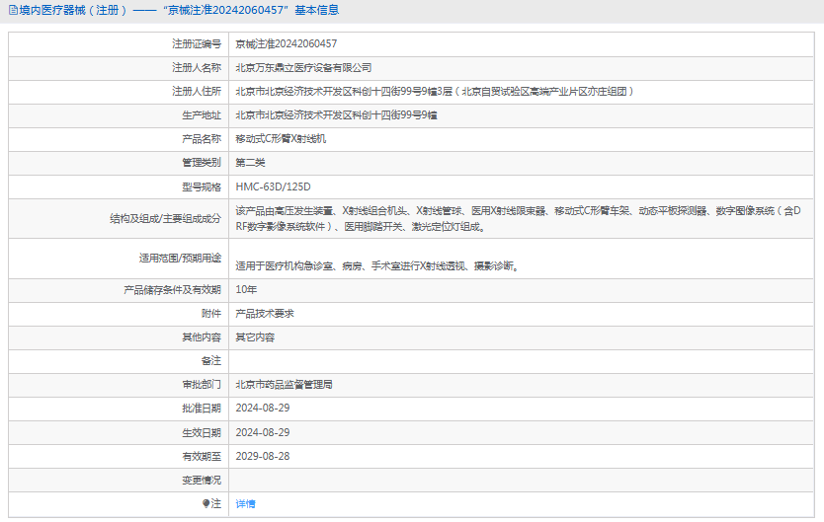Click the 注册人名称 row label

click(197, 68)
